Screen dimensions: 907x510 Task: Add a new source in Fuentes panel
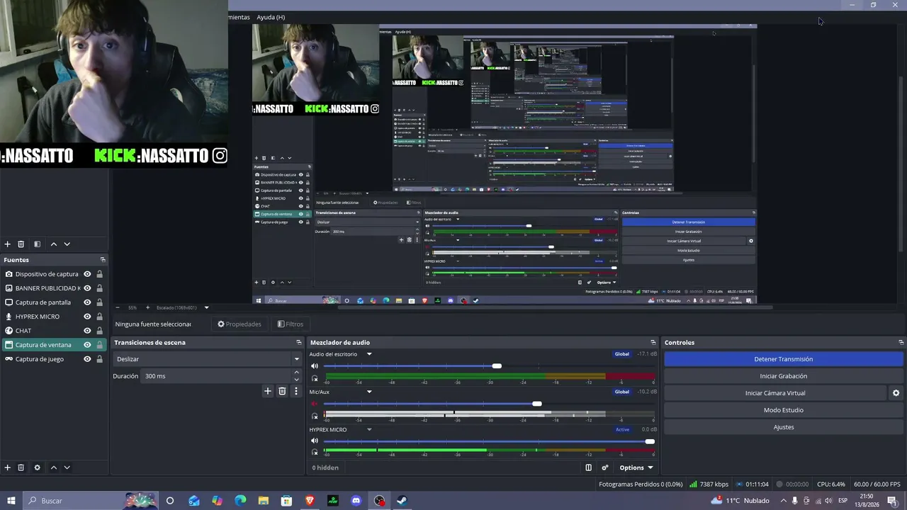point(8,467)
